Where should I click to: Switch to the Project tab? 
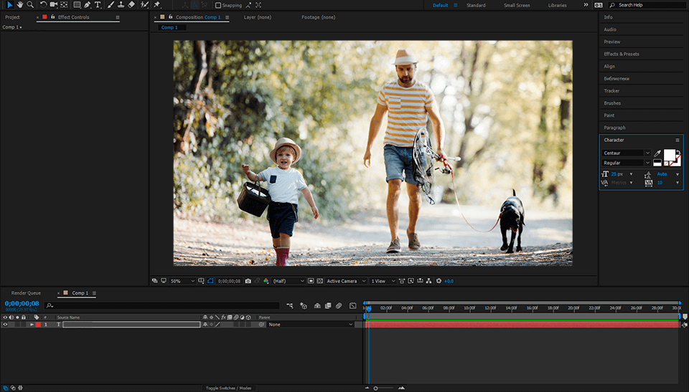point(12,17)
